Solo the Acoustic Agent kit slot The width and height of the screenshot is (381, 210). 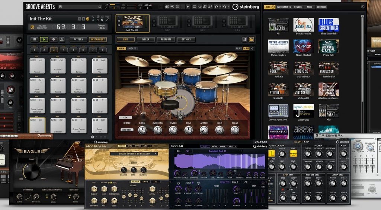pyautogui.click(x=119, y=26)
